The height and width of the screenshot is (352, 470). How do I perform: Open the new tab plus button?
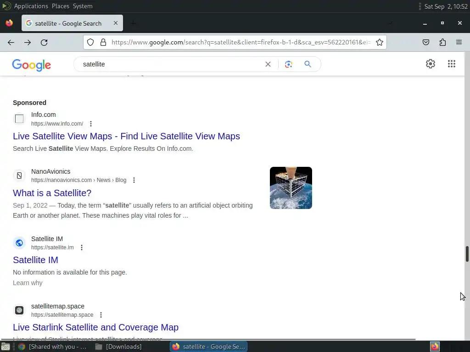point(134,23)
